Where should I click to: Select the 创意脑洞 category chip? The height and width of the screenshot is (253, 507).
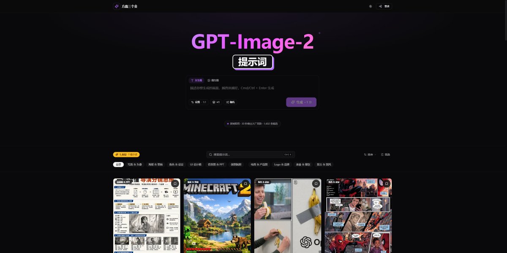click(x=237, y=164)
